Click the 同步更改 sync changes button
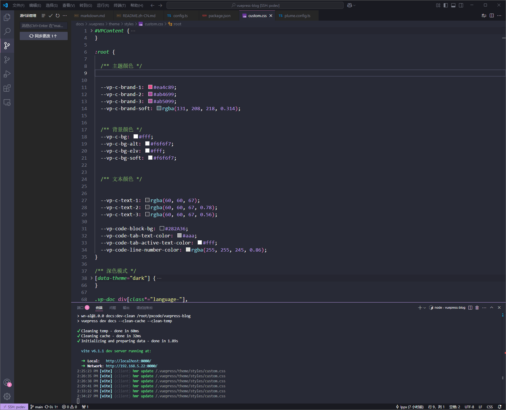Screen dimensions: 506x410 [x=44, y=36]
